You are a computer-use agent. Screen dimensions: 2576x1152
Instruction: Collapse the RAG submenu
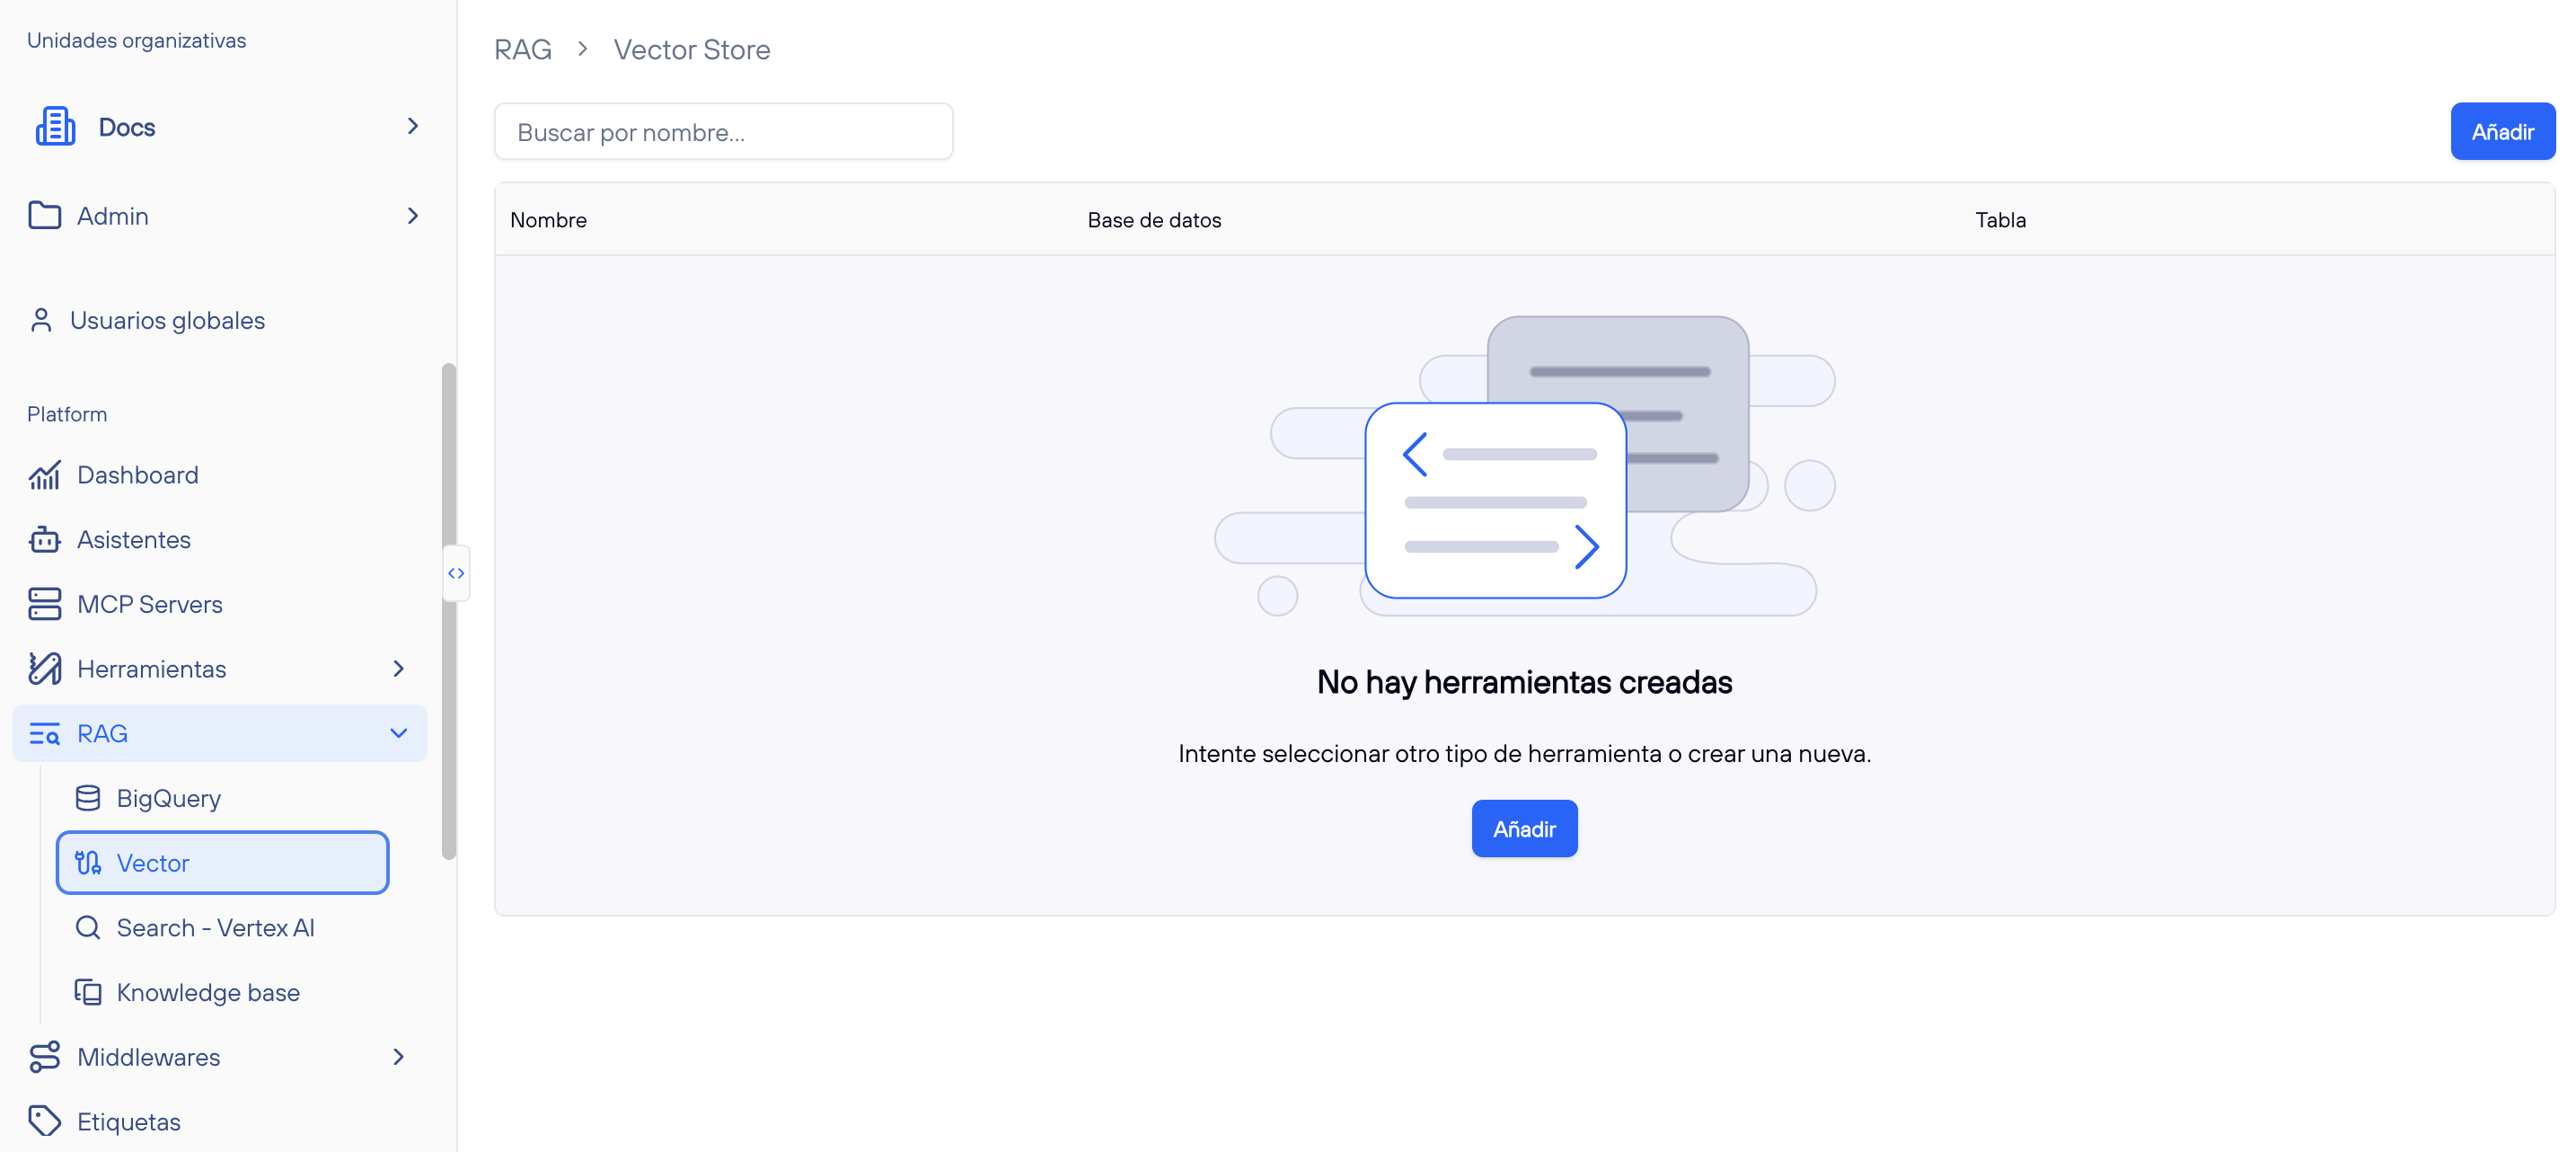tap(399, 732)
